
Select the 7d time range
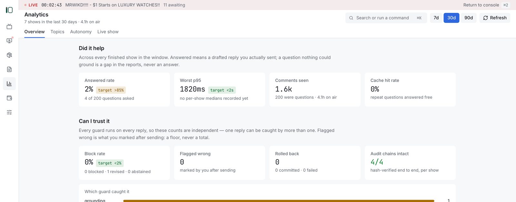[436, 18]
